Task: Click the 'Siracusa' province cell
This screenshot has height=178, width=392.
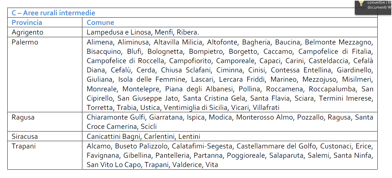Action: click(x=45, y=136)
